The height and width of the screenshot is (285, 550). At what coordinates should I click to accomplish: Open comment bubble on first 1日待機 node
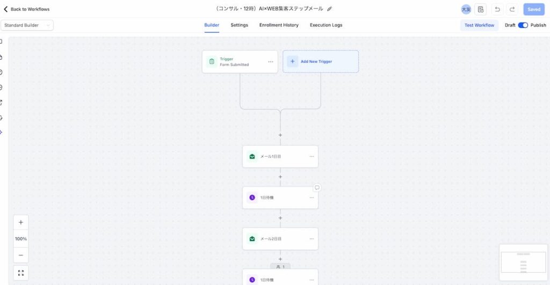point(317,188)
